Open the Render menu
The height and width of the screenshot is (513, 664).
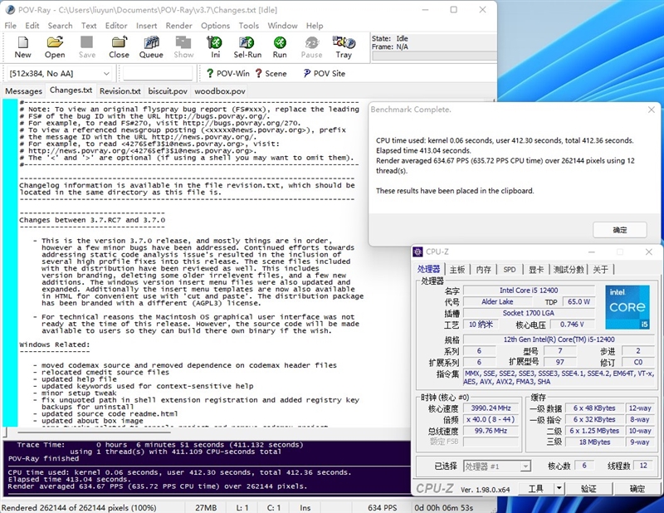tap(178, 26)
